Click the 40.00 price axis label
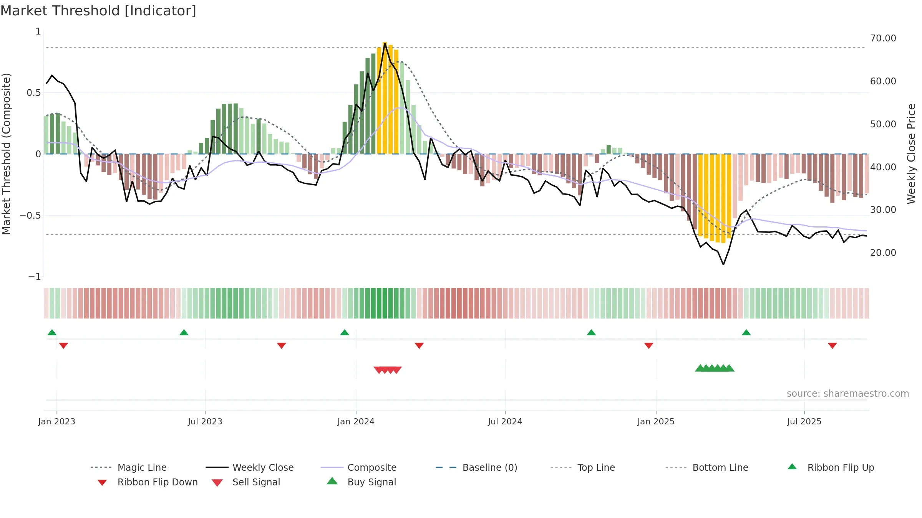This screenshot has height=518, width=922. (x=883, y=167)
